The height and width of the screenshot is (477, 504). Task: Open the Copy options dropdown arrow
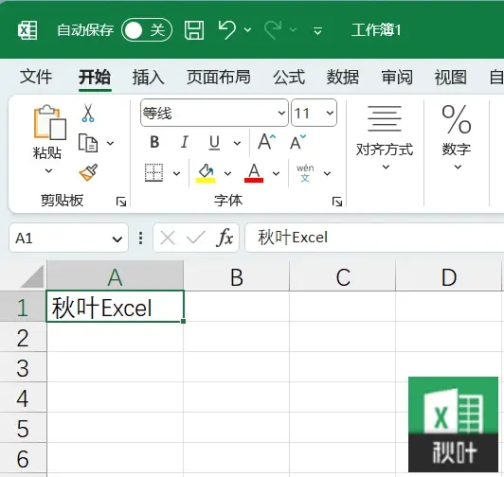click(x=110, y=143)
